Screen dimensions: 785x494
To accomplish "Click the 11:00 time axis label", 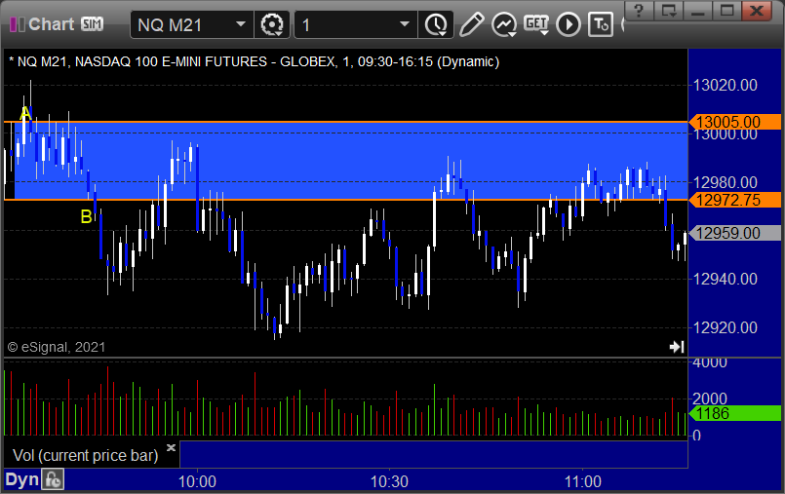I will pyautogui.click(x=583, y=481).
